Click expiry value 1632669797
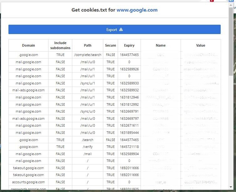 click(129, 119)
